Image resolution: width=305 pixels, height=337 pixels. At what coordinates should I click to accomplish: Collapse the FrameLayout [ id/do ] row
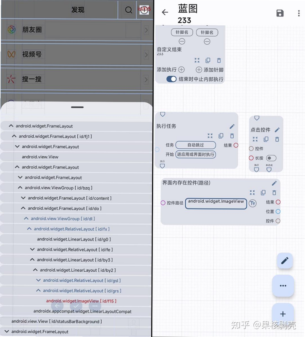(23, 208)
